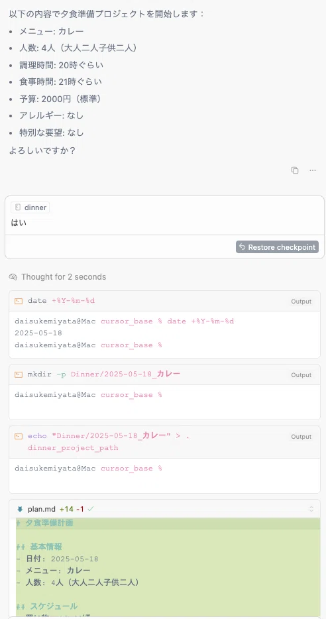Image resolution: width=326 pixels, height=619 pixels.
Task: Click the brain icon beside Thought
Action: pyautogui.click(x=13, y=277)
